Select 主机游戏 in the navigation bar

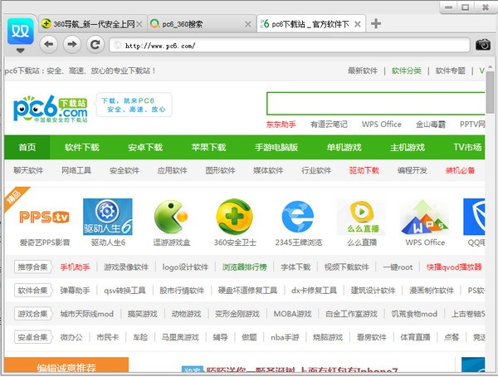408,147
